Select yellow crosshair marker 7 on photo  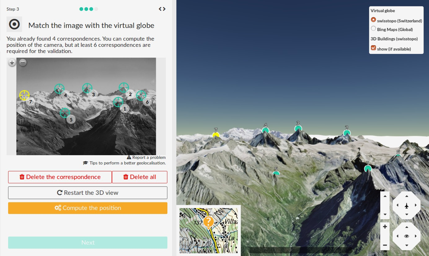(x=24, y=95)
